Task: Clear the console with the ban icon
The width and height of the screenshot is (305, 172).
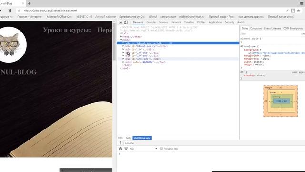Action: [121, 149]
